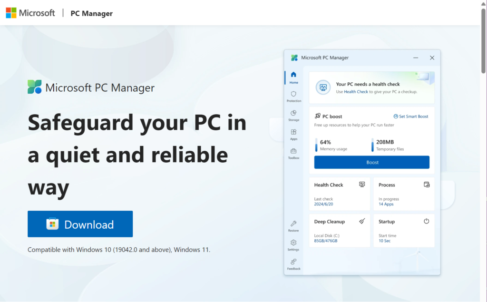
Task: Open the PC Manager header link
Action: tap(92, 13)
